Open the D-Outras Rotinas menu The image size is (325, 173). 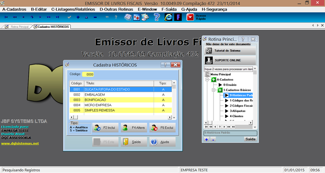coord(116,10)
